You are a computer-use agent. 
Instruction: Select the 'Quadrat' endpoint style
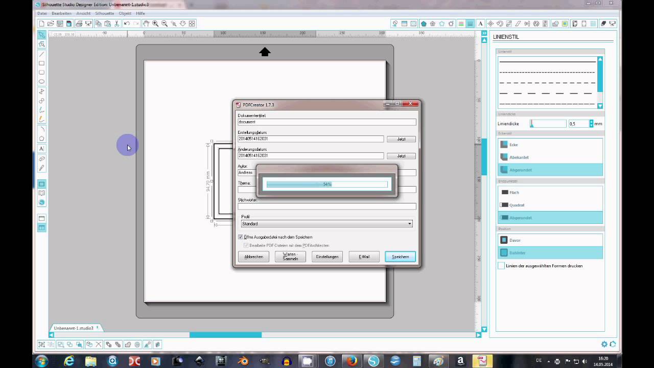pyautogui.click(x=550, y=205)
